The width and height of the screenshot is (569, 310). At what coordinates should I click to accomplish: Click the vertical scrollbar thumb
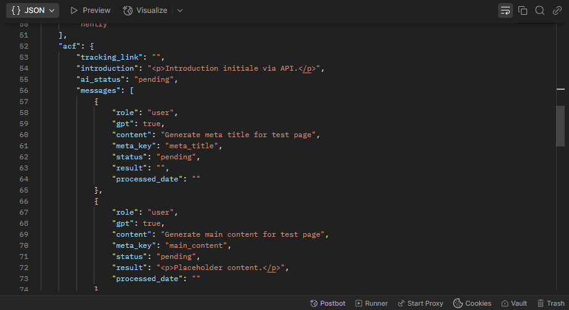560,126
